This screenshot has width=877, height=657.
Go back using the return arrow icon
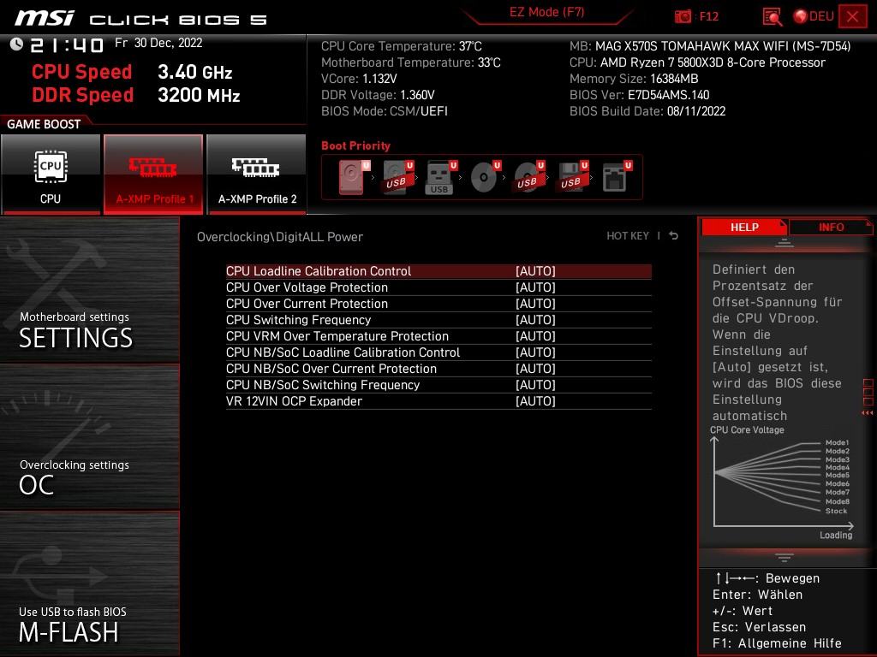[x=673, y=236]
